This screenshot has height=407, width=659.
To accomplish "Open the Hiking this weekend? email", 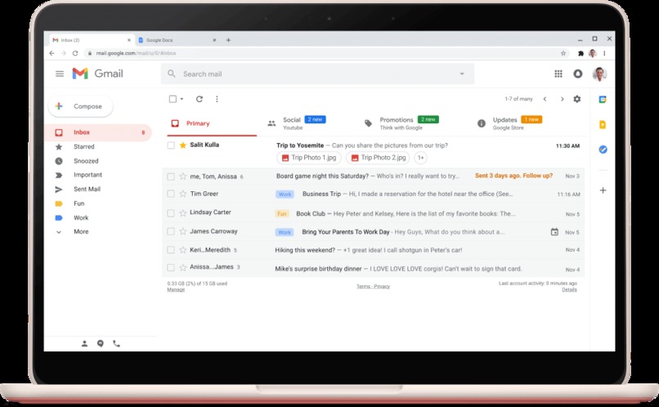I will click(373, 250).
